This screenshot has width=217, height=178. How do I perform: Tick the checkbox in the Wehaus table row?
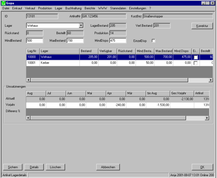pos(196,57)
